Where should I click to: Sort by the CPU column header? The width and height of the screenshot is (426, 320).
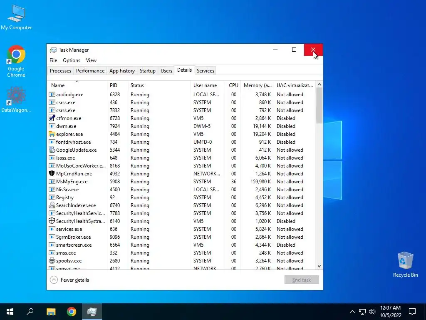click(x=232, y=85)
